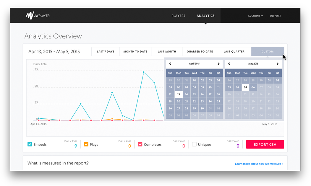Go to next month from May 2015
The image size is (311, 186).
click(278, 64)
